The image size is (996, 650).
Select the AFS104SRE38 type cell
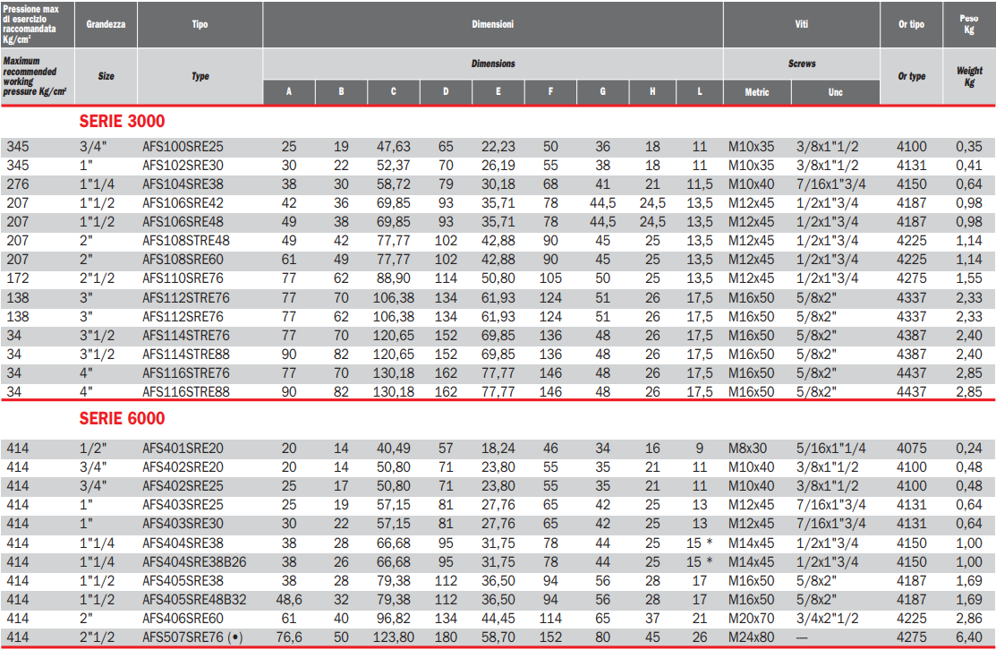183,184
